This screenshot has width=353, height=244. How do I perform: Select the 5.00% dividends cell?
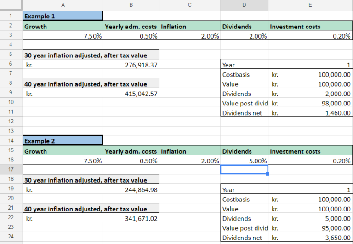click(244, 161)
